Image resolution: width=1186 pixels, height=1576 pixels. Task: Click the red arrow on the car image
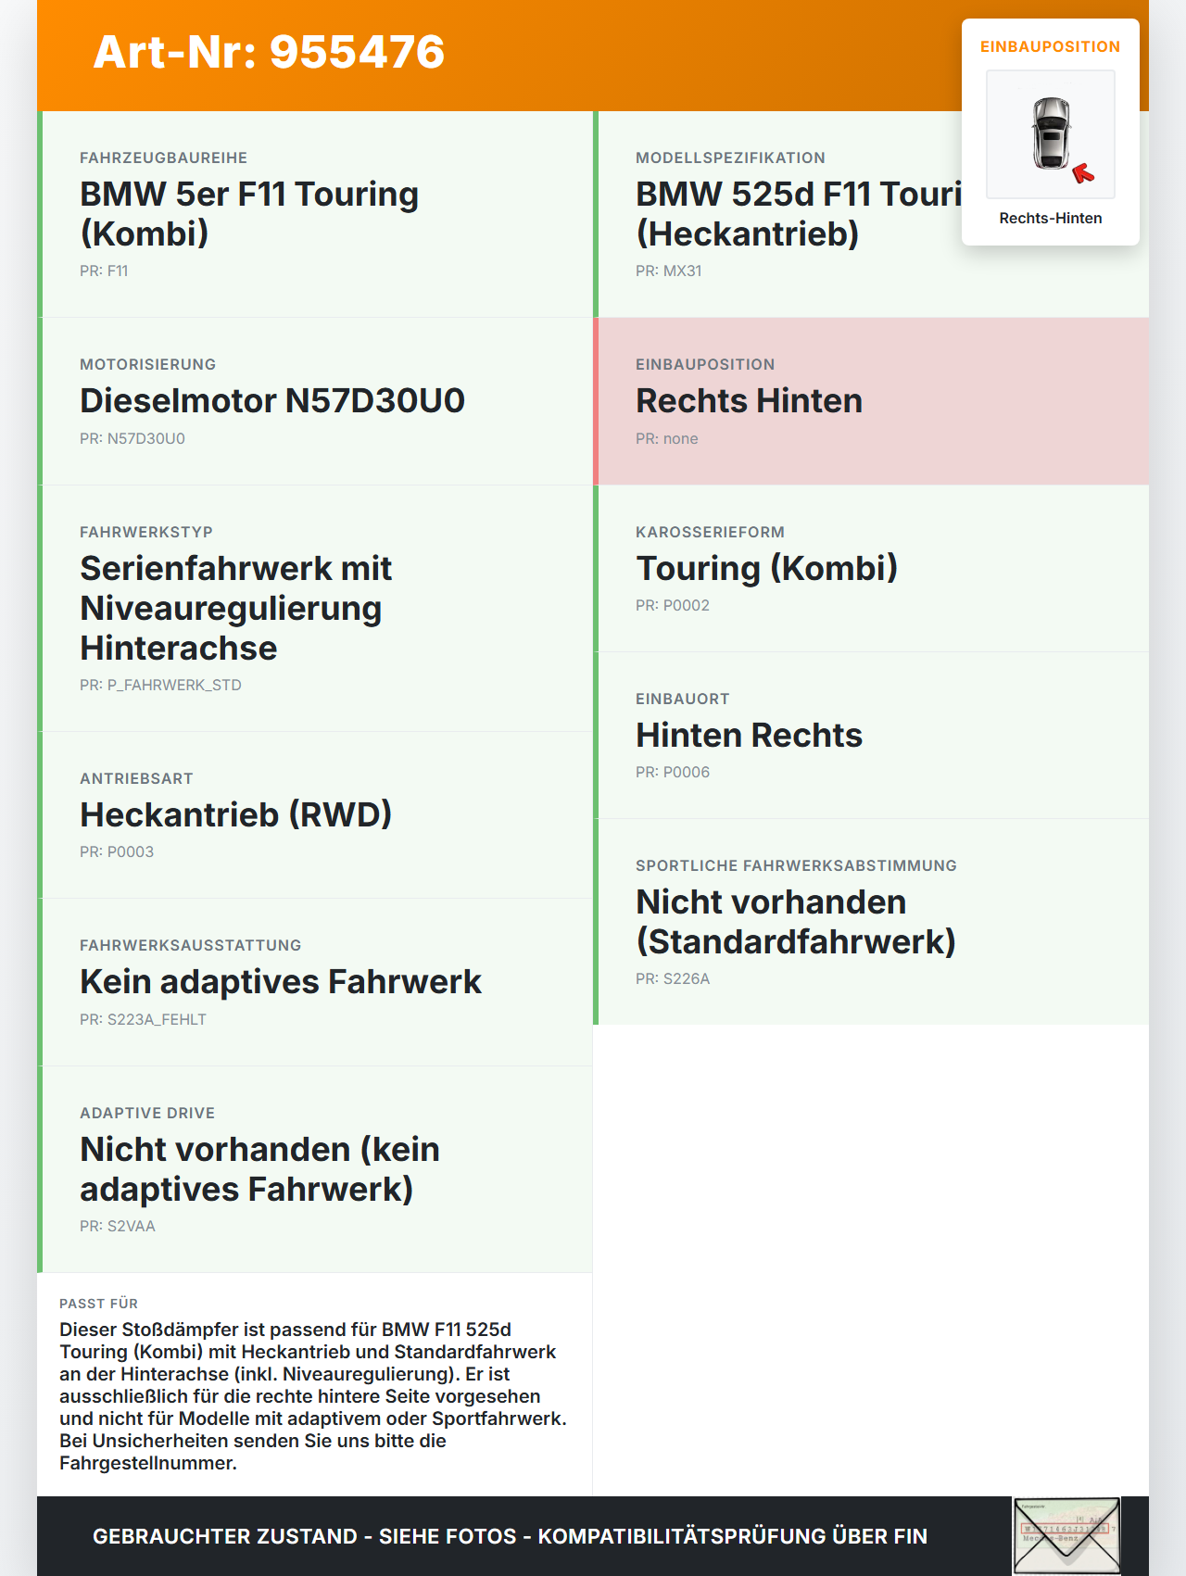[x=1083, y=173]
